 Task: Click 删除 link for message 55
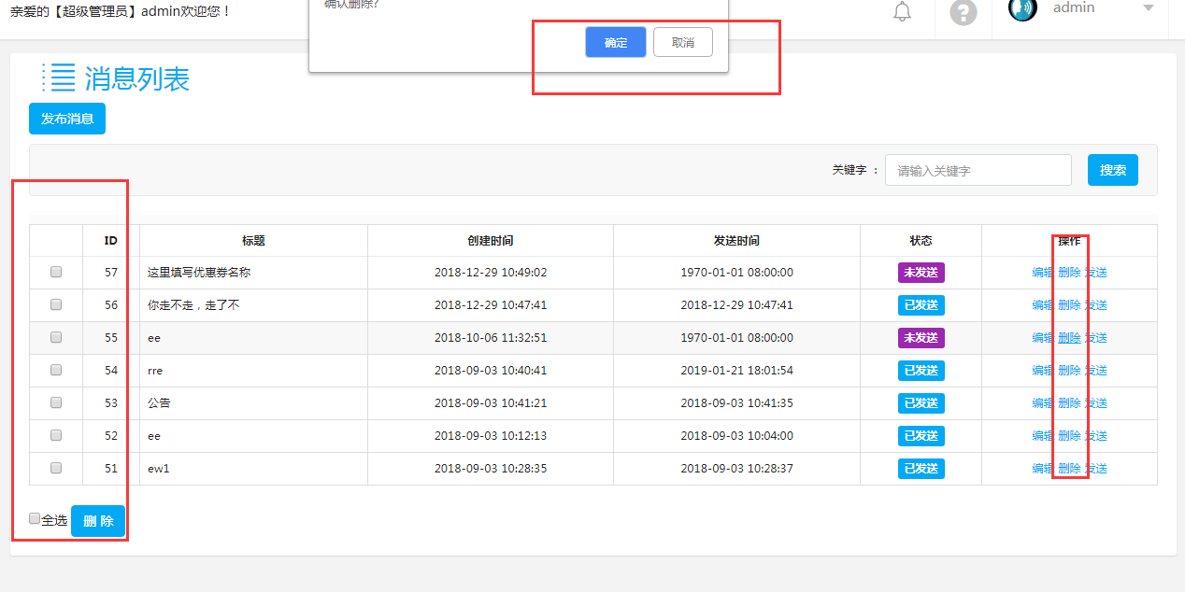(x=1069, y=338)
